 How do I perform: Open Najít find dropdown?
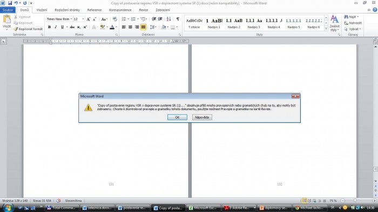click(x=352, y=17)
